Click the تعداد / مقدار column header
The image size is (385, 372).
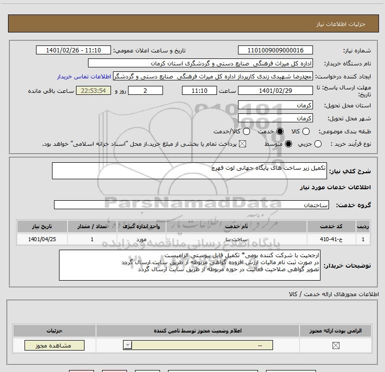pos(92,226)
